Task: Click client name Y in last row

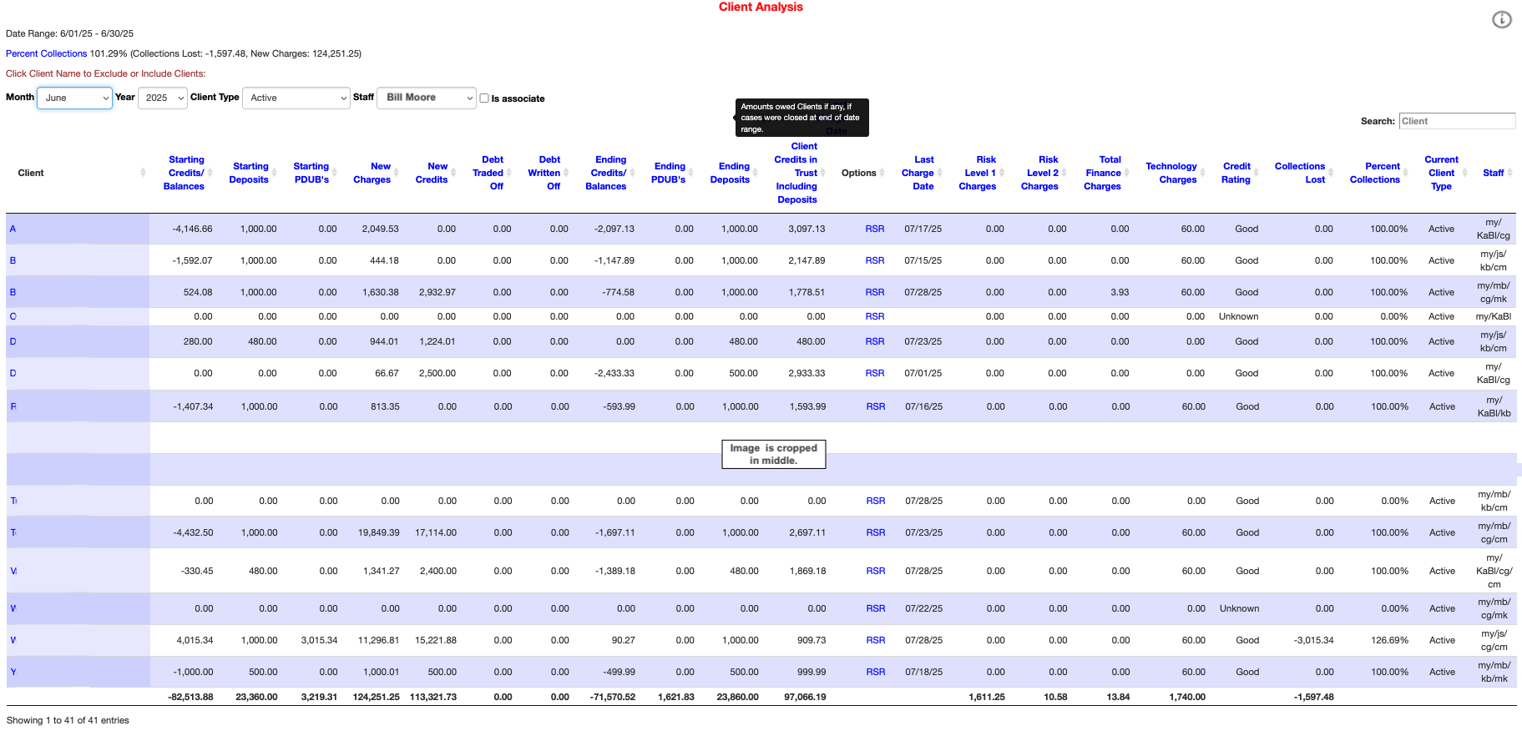Action: [x=13, y=672]
